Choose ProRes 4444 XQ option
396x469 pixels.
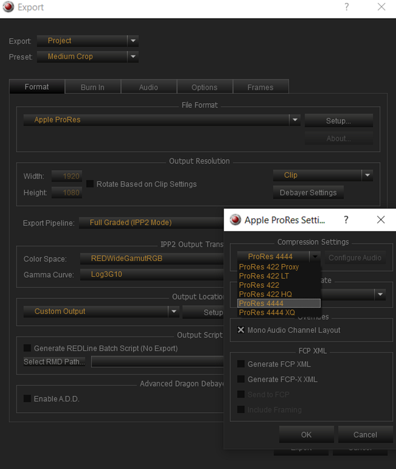(x=279, y=312)
